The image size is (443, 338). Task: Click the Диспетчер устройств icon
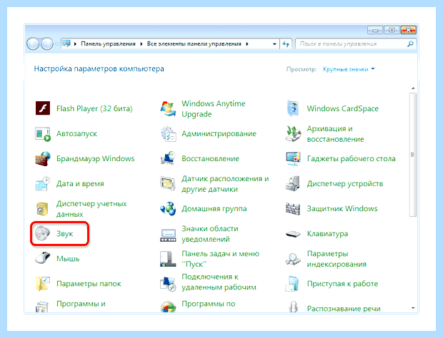point(293,183)
